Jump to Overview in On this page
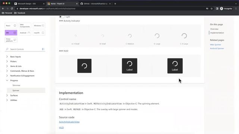Screen dimensions: 239x134 214,29
